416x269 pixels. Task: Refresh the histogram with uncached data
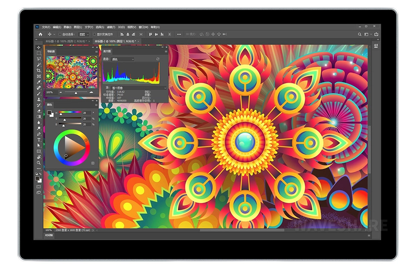158,59
